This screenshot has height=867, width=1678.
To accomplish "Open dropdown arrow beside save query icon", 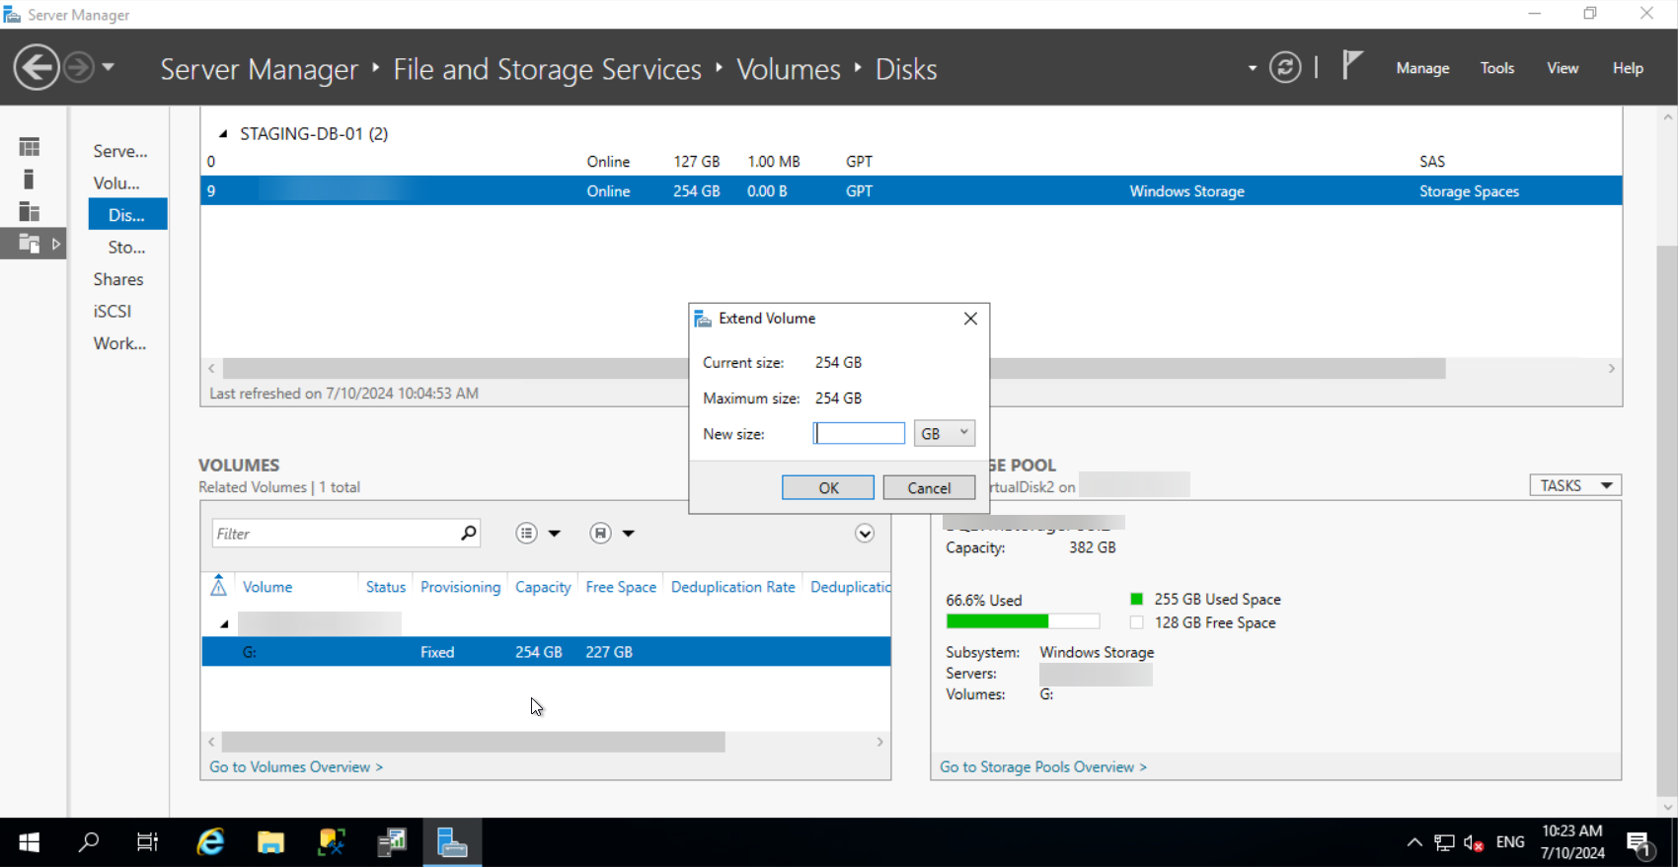I will point(629,534).
